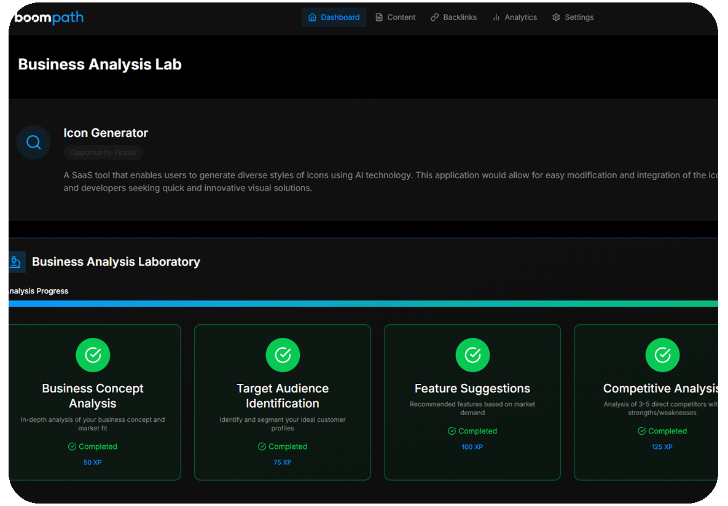Viewport: 728px width, 506px height.
Task: Open the Competitive Analysis card title
Action: pyautogui.click(x=660, y=389)
